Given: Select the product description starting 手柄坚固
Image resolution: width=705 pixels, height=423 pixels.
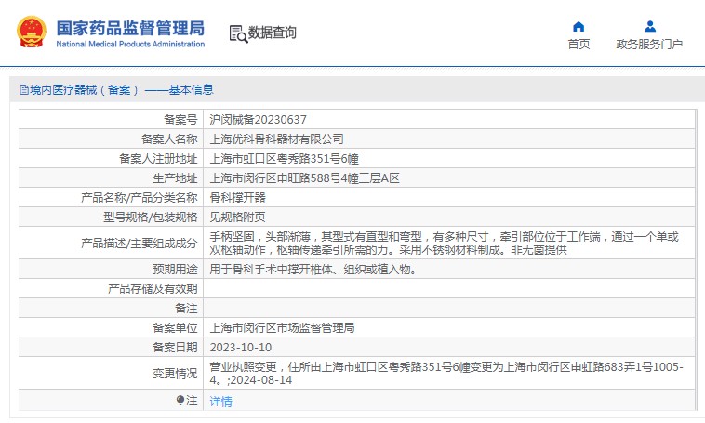Looking at the screenshot, I should pos(445,244).
